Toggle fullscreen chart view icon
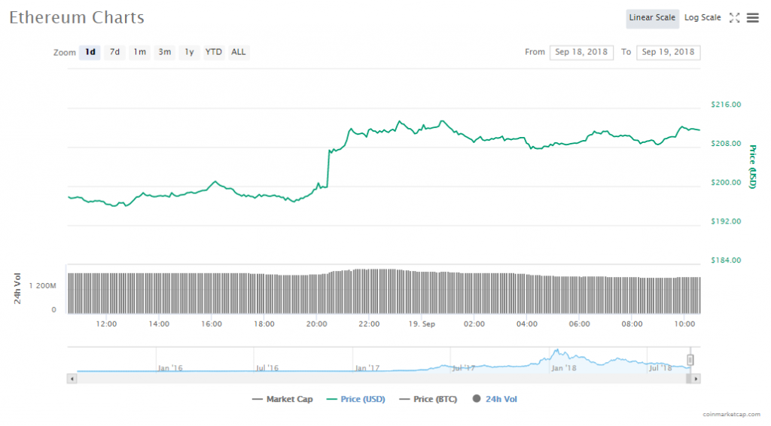The image size is (771, 426). click(735, 18)
